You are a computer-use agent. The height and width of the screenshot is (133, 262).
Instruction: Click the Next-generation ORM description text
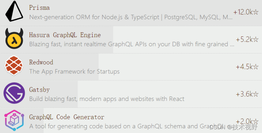click(131, 17)
